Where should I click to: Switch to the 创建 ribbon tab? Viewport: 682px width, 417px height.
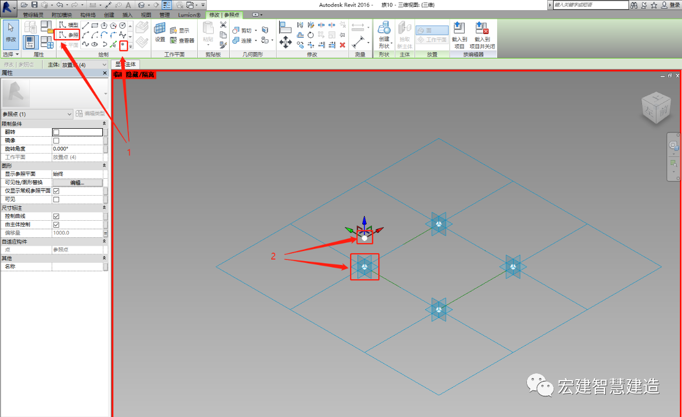click(109, 15)
